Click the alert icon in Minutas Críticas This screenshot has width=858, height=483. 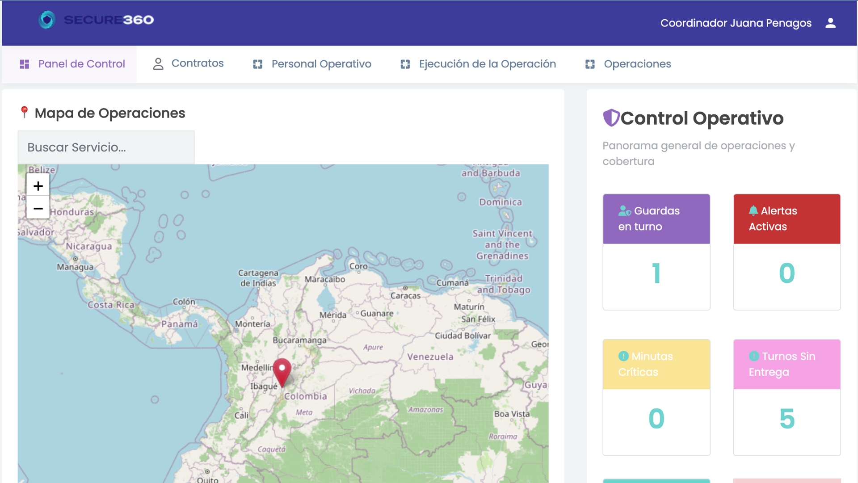tap(623, 356)
